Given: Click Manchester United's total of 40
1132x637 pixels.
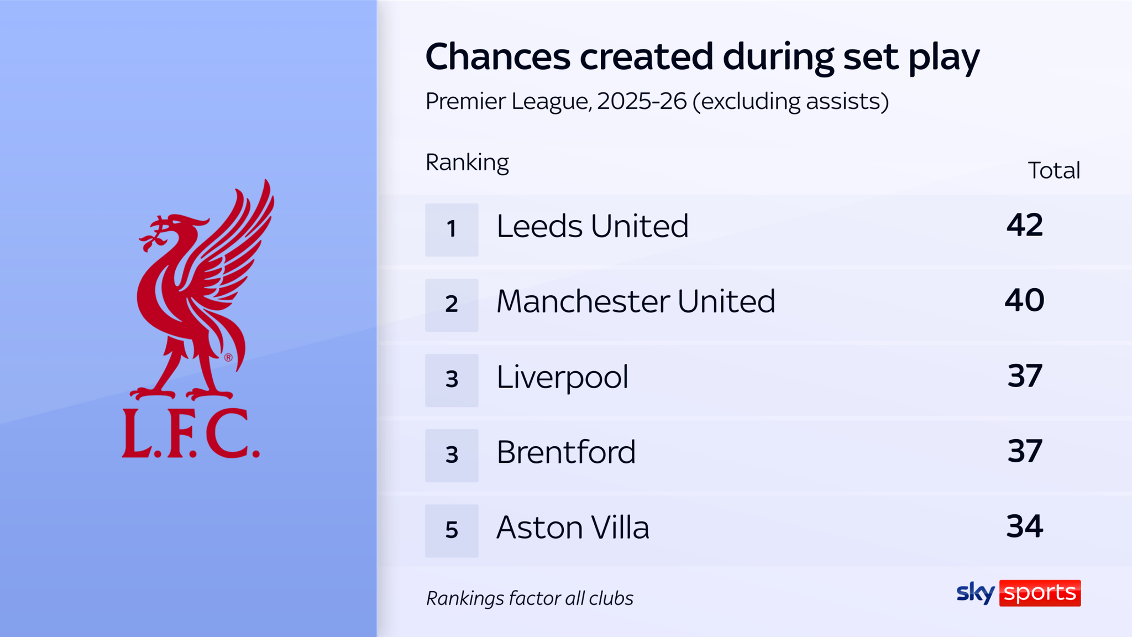Looking at the screenshot, I should click(x=1024, y=301).
